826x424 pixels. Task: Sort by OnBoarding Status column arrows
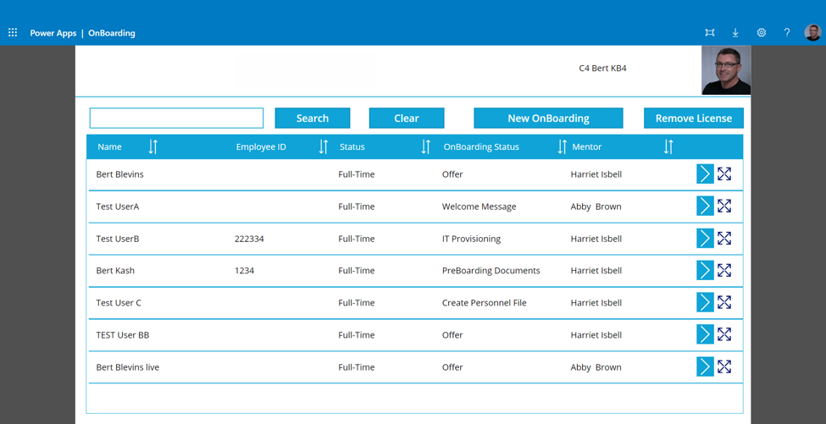point(562,147)
